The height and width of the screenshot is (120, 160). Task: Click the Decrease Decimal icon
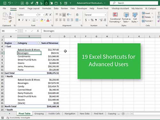point(105,20)
